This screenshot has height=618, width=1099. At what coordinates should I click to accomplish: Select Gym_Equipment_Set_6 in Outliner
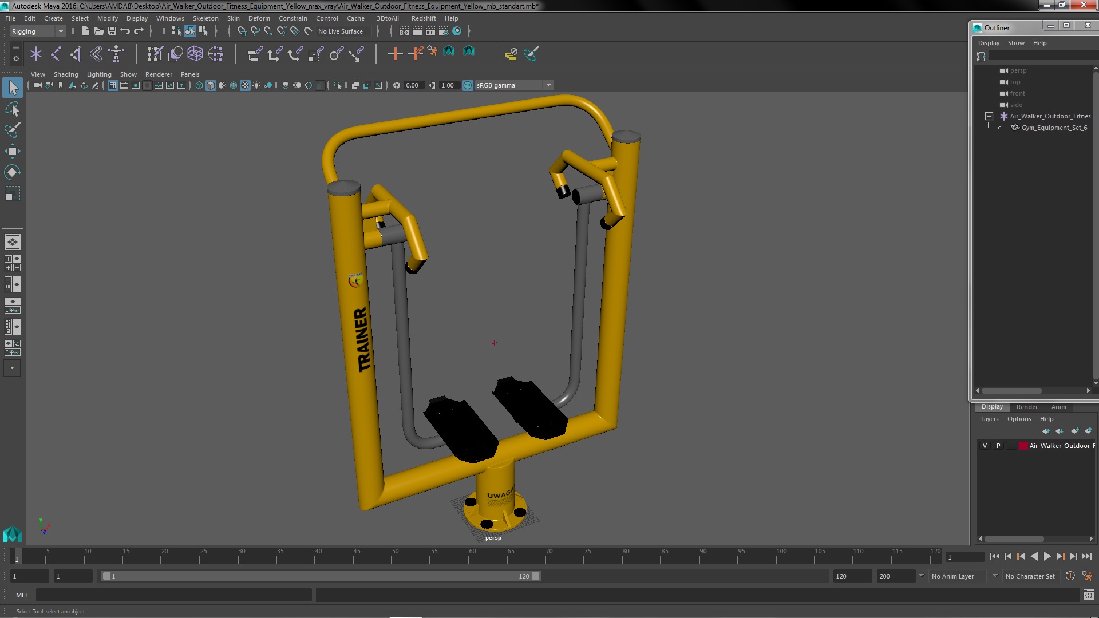tap(1054, 128)
